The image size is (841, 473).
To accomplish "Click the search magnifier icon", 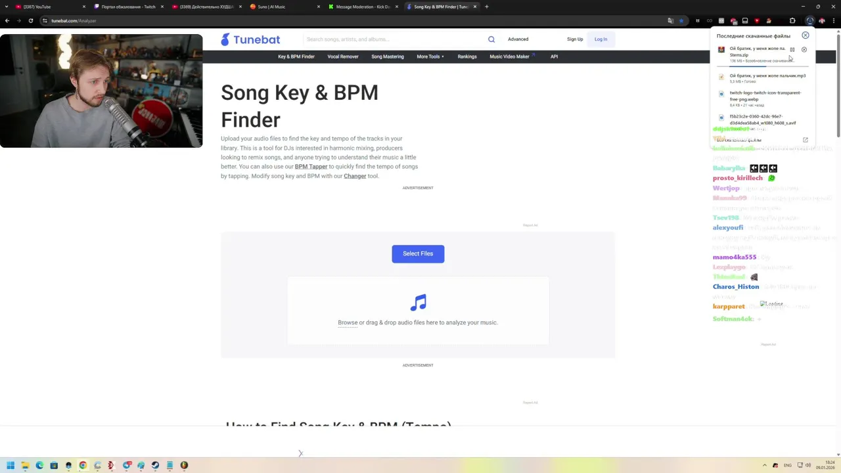I will 491,39.
